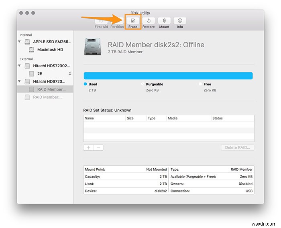Screen dimensions: 281x228
Task: Click the Restore toolbar icon
Action: [149, 21]
